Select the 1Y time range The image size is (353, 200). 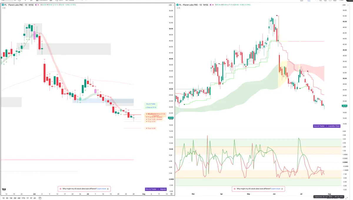click(x=27, y=198)
